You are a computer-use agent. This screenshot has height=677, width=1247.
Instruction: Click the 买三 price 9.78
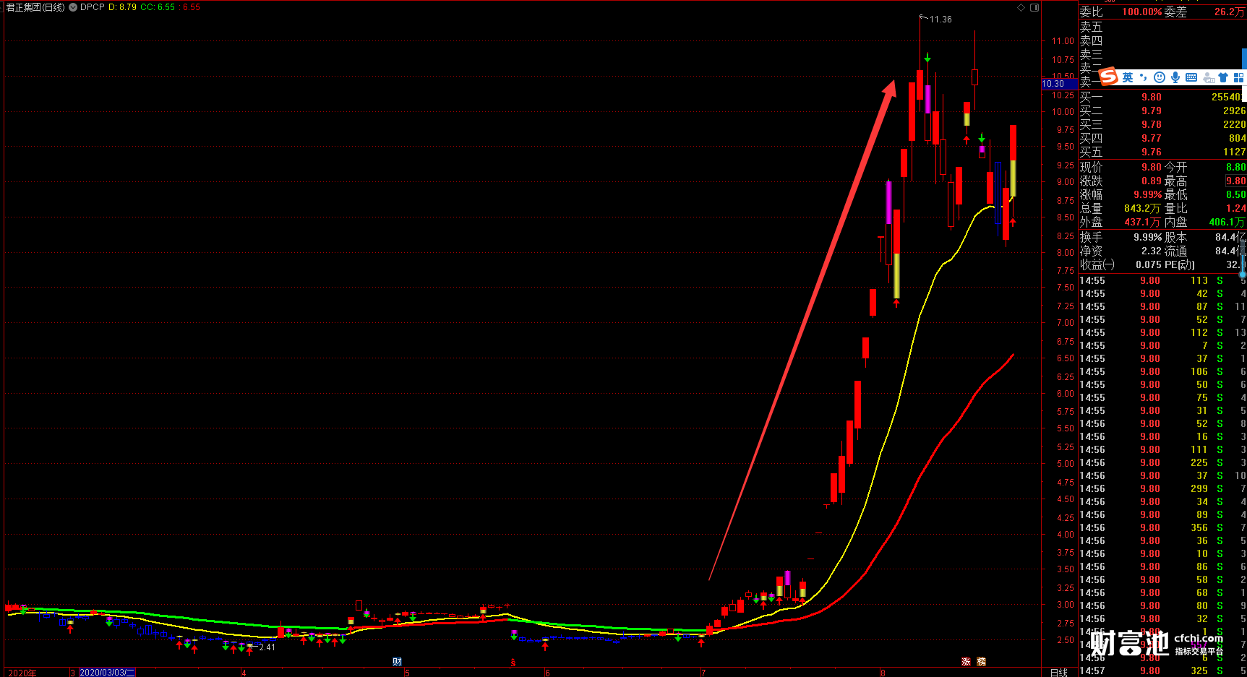(1152, 125)
